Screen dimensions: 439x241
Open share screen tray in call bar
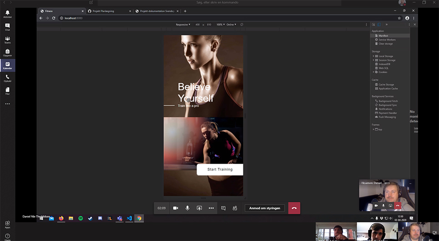click(x=199, y=208)
